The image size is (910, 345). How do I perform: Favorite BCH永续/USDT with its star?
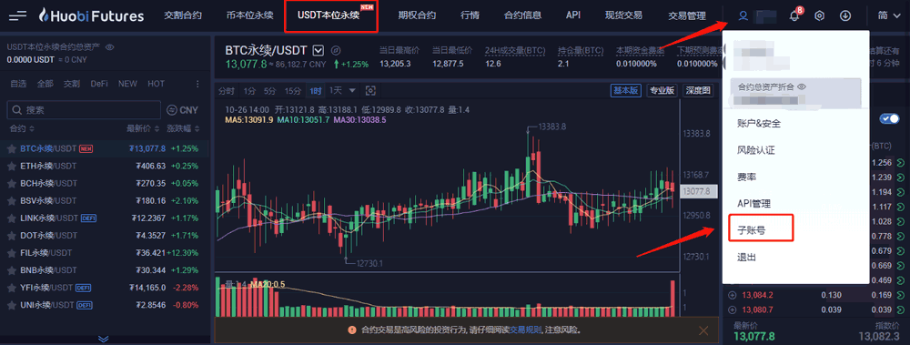tap(11, 184)
